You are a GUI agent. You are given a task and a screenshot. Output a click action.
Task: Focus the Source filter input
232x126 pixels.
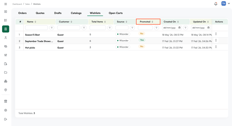click(122, 28)
